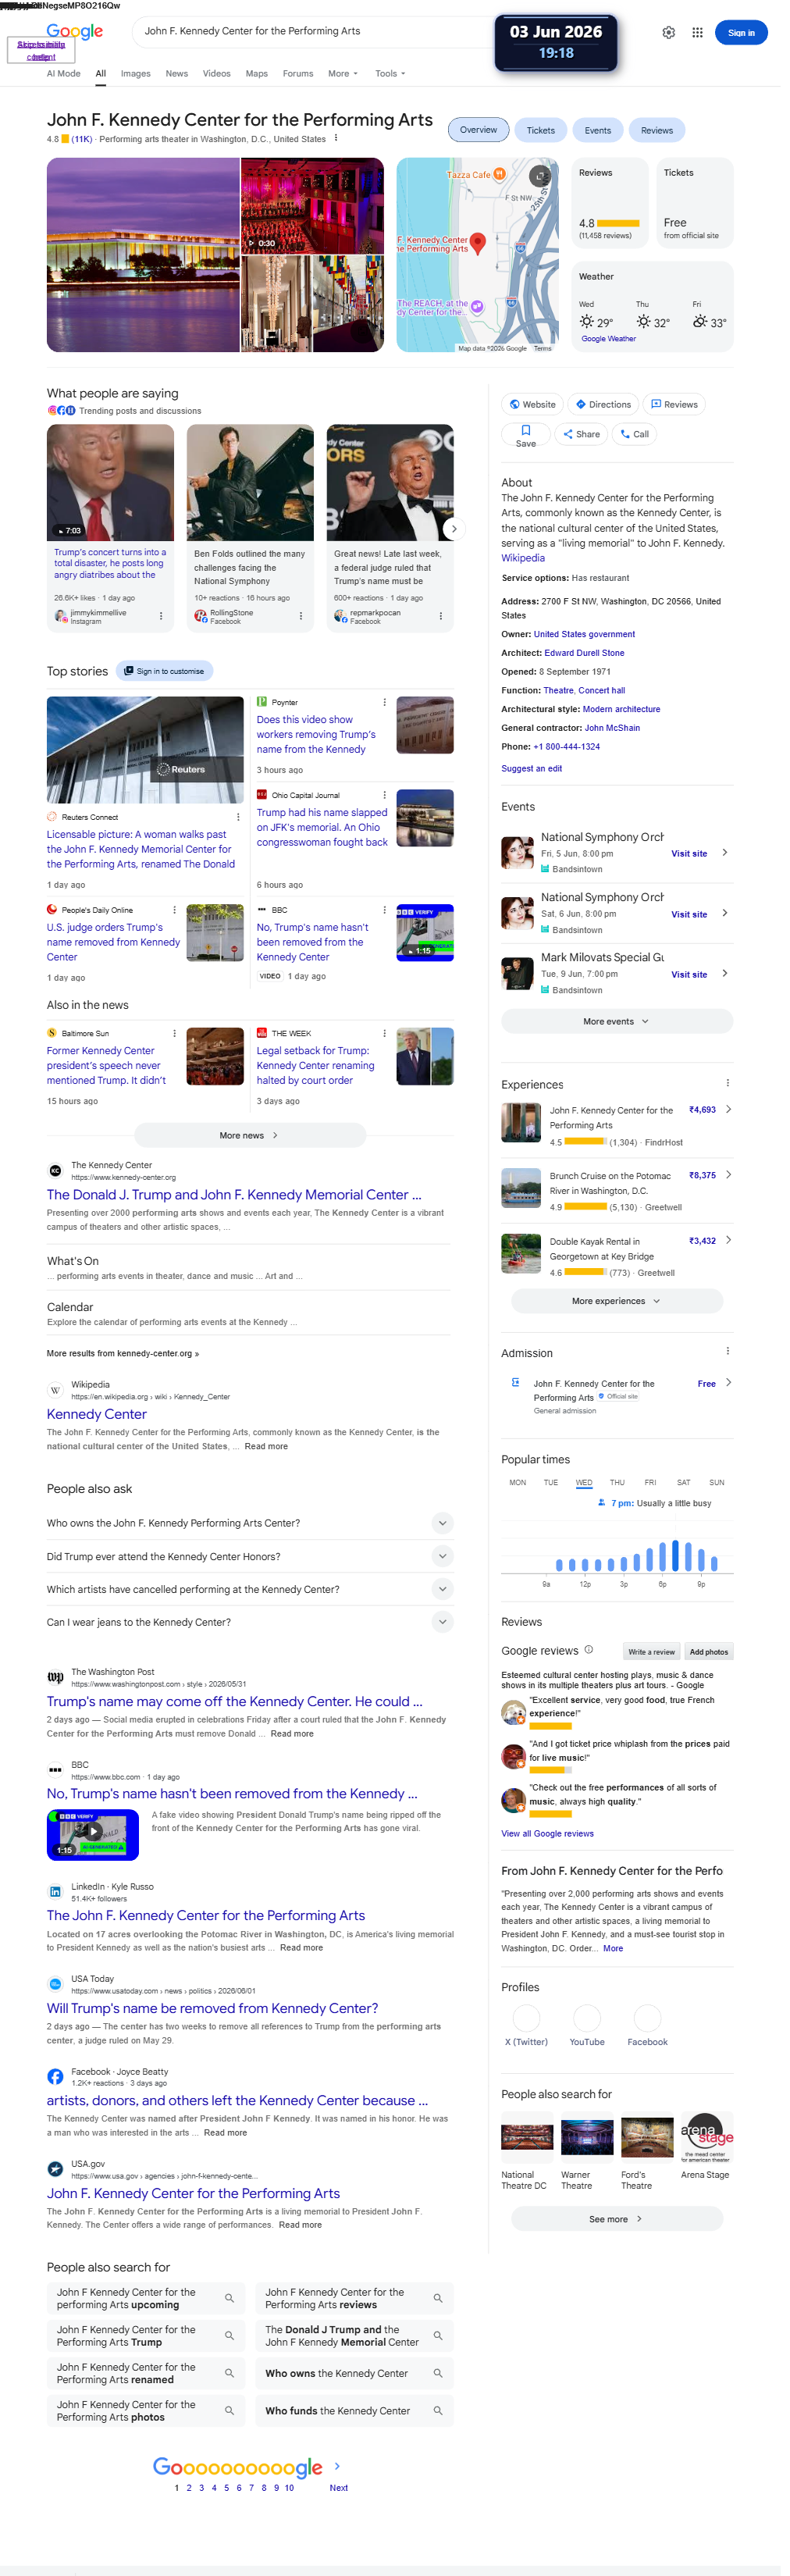The width and height of the screenshot is (790, 2576).
Task: Click Write a review button
Action: [651, 1651]
